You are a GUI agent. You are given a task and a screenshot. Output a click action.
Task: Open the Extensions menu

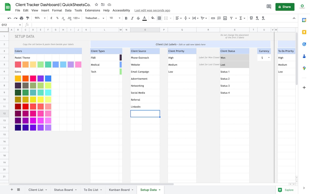point(92,10)
